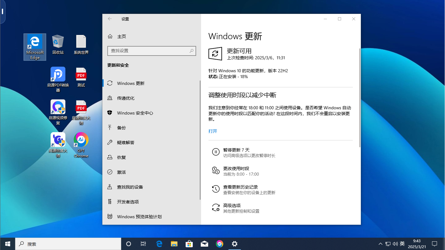This screenshot has width=445, height=250.
Task: Click the 主页 home icon
Action: [110, 36]
